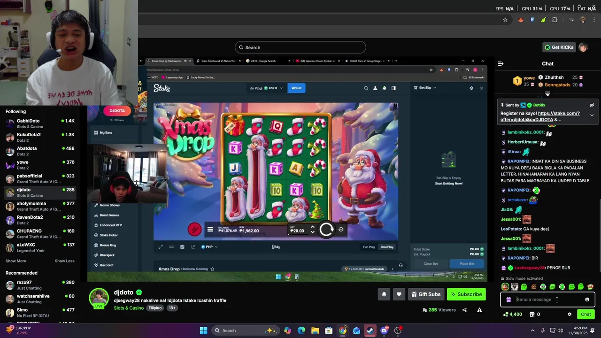Open the Bet Slip dropdown
This screenshot has width=601, height=338.
[x=425, y=88]
